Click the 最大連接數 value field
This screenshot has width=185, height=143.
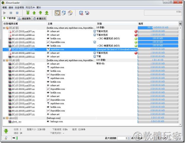pyautogui.click(x=123, y=138)
